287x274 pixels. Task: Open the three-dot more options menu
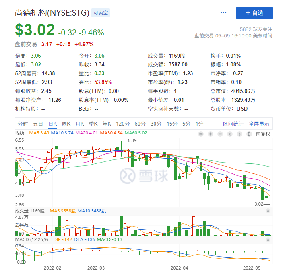pos(223,12)
